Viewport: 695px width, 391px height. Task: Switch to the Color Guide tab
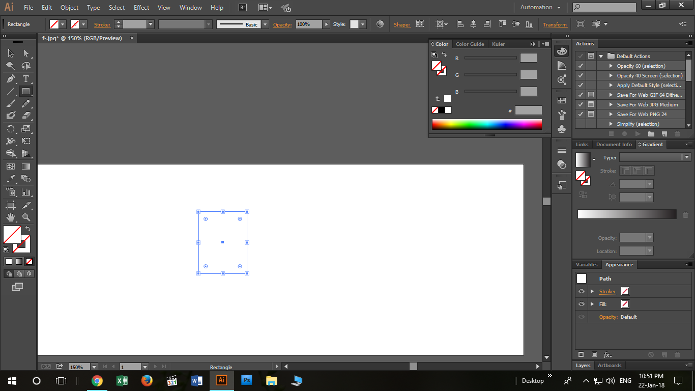coord(470,44)
